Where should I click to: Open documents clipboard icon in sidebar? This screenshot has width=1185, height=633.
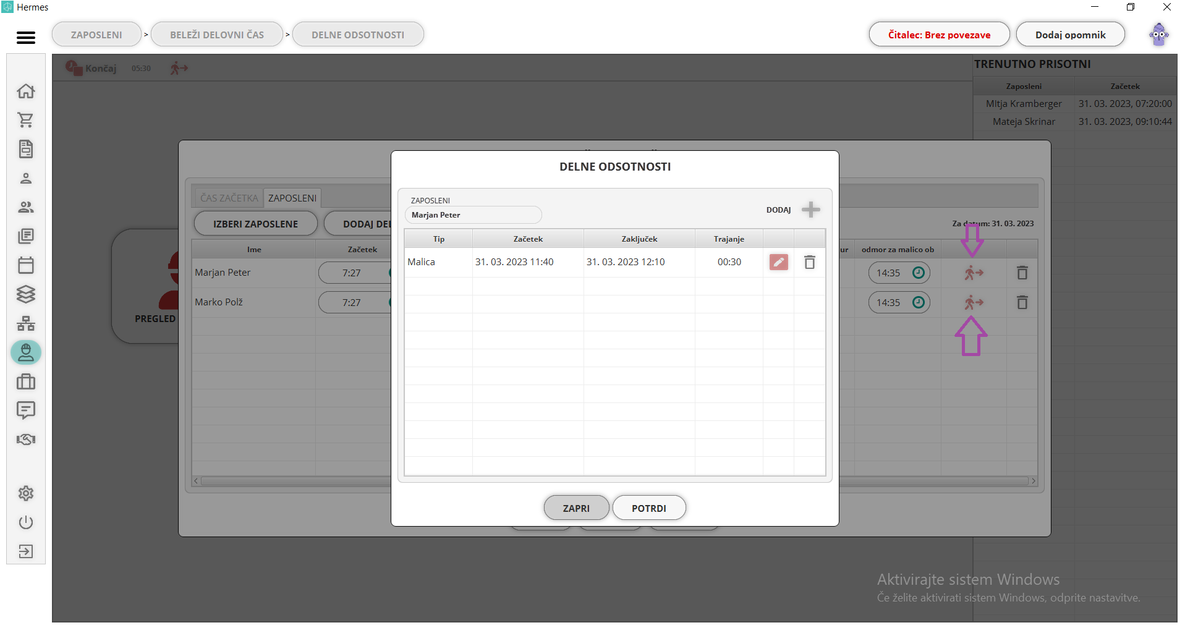(x=26, y=149)
